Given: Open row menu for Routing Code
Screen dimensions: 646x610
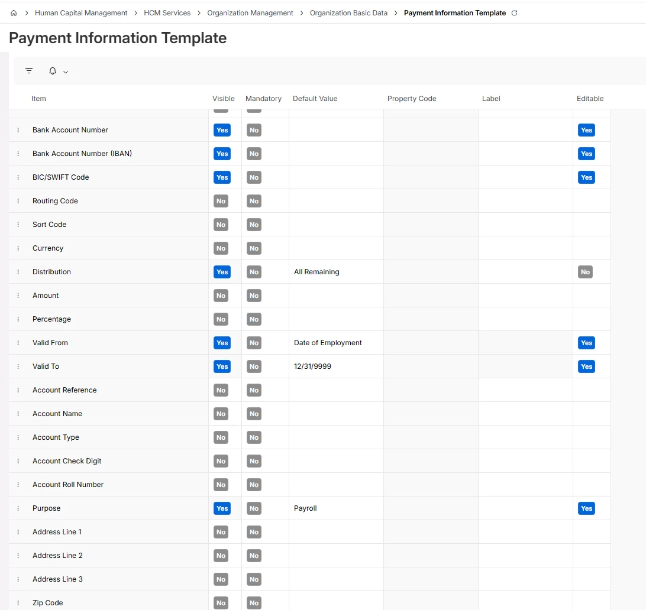Looking at the screenshot, I should pyautogui.click(x=18, y=201).
